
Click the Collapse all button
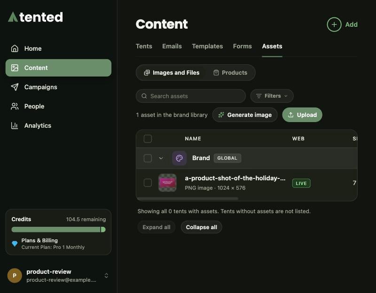(202, 227)
